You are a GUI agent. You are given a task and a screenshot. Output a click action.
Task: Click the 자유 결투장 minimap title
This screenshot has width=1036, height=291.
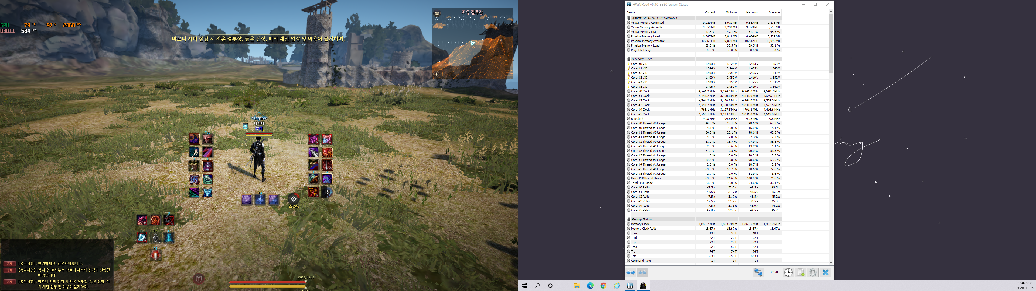(x=472, y=13)
